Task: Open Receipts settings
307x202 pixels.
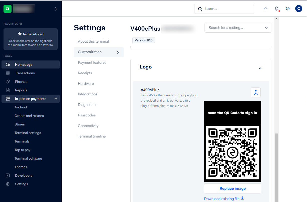Action: tap(85, 73)
